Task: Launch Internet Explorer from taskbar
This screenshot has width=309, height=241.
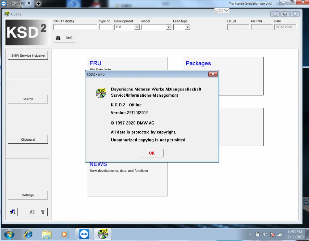Action: (28, 234)
